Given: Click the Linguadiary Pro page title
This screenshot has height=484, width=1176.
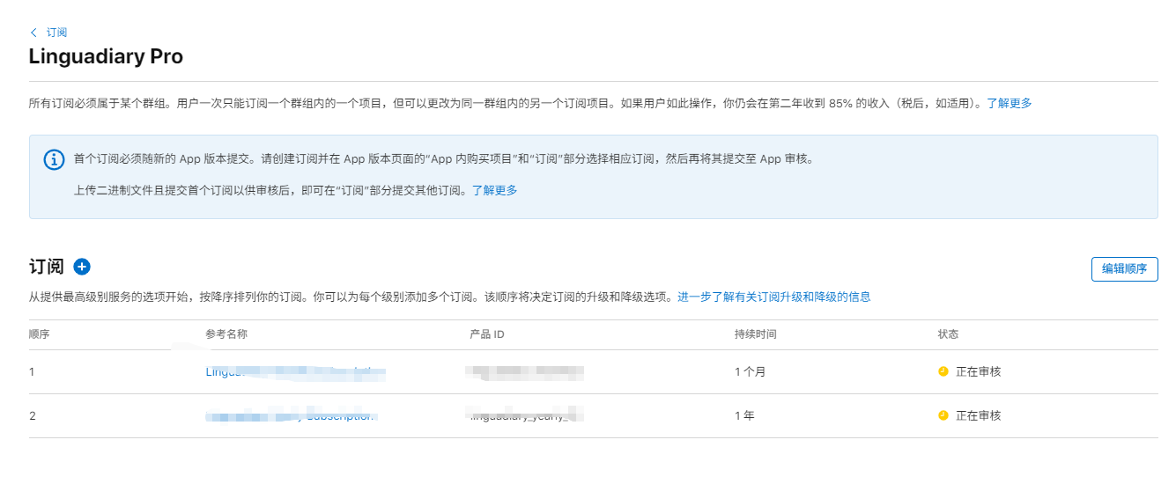Looking at the screenshot, I should point(106,56).
